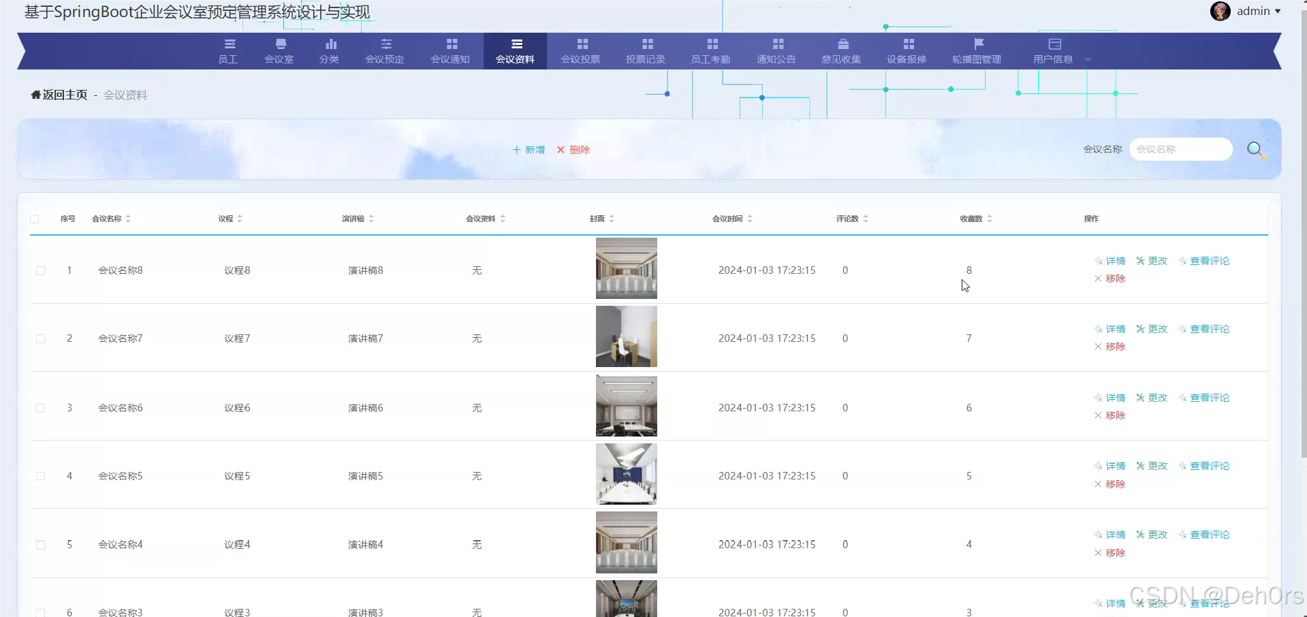Click 更改 edit icon in 会议名称7 row
The width and height of the screenshot is (1307, 617).
(x=1140, y=329)
